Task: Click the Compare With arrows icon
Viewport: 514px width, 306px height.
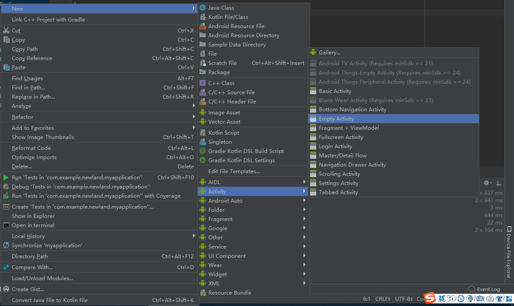Action: pos(6,267)
